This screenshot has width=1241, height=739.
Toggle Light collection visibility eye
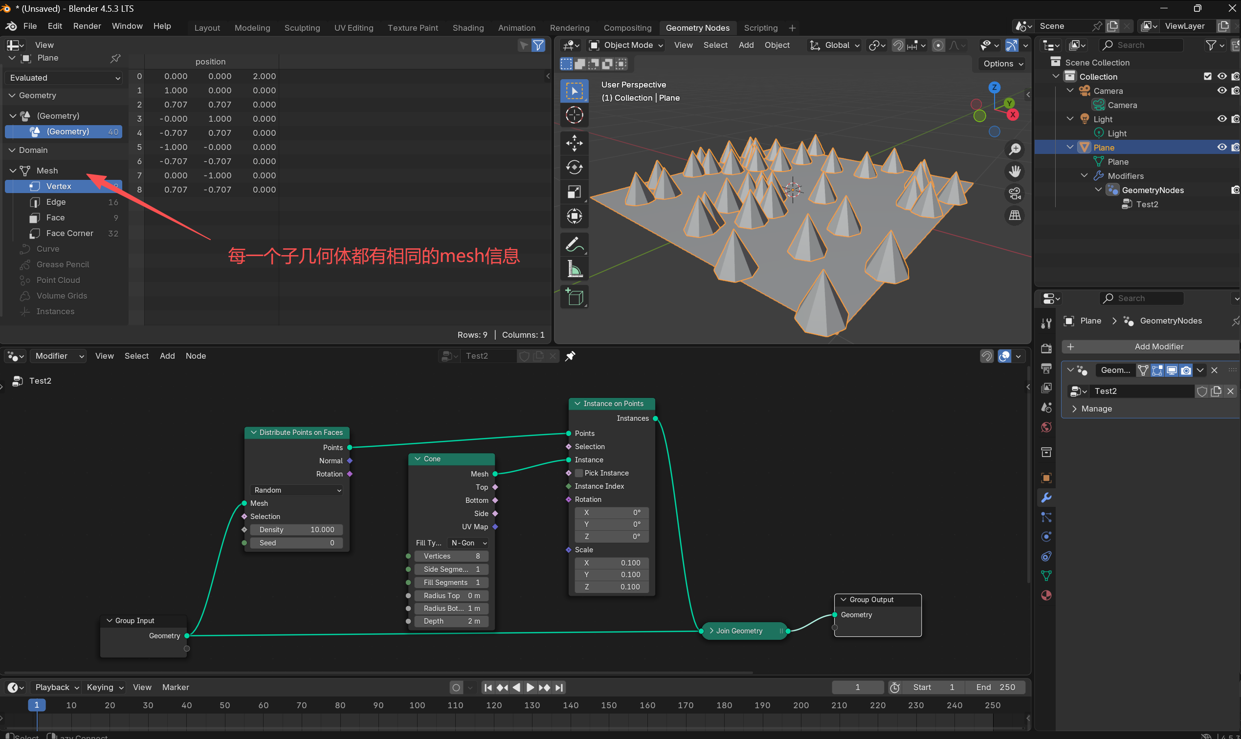point(1221,119)
